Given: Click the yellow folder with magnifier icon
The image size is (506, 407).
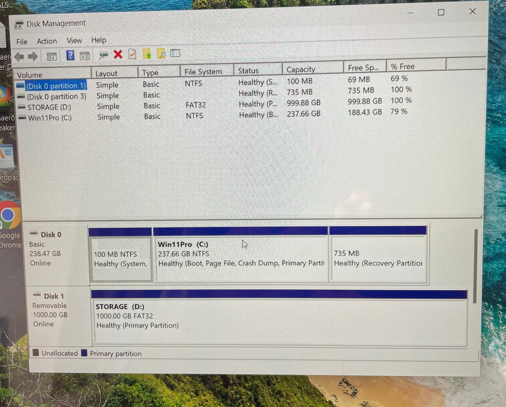Looking at the screenshot, I should [161, 54].
